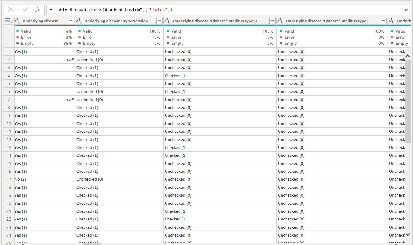Open filter dropdown for Hypertension column
The height and width of the screenshot is (245, 413).
pyautogui.click(x=160, y=21)
